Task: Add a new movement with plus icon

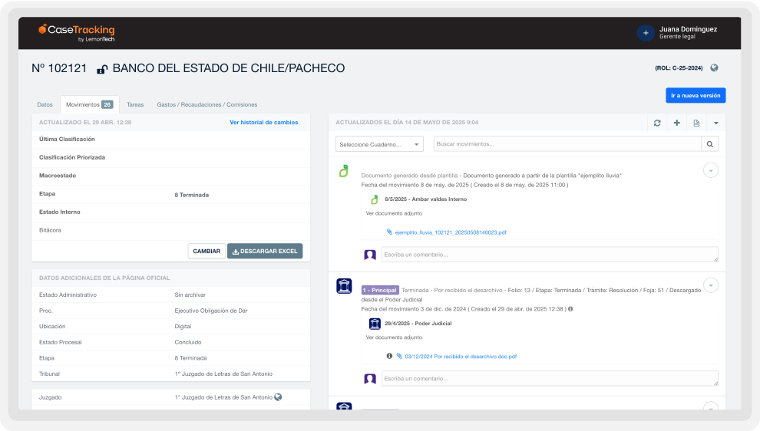Action: [676, 123]
